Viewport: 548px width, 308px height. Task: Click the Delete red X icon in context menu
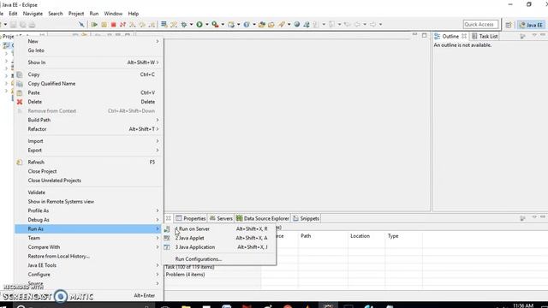point(20,102)
